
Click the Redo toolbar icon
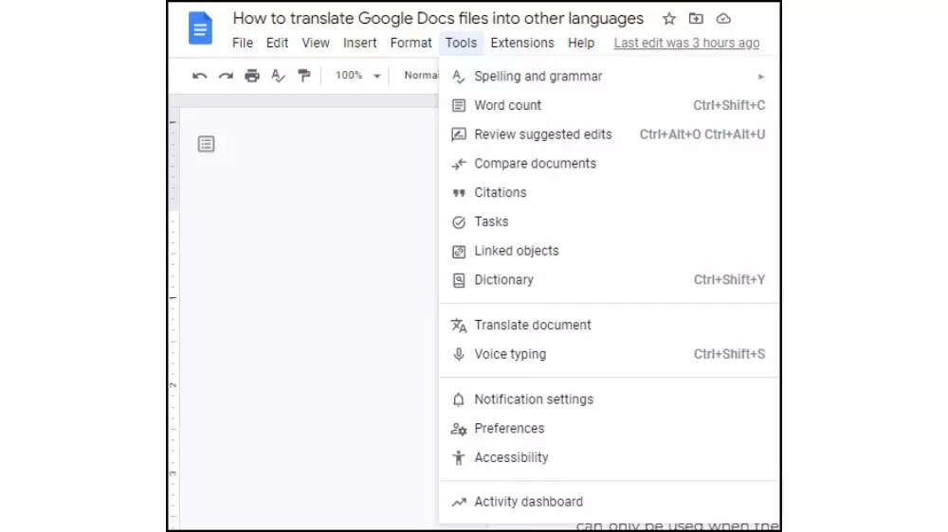point(226,76)
